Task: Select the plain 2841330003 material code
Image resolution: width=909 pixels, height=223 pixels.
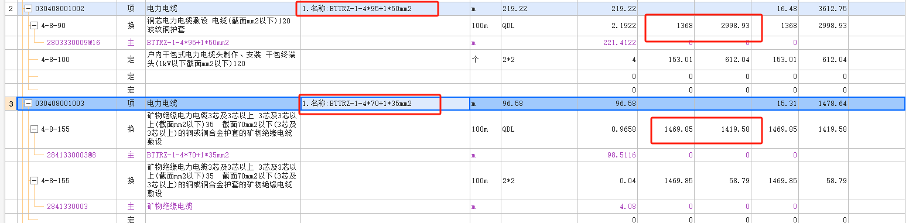Action: [67, 207]
